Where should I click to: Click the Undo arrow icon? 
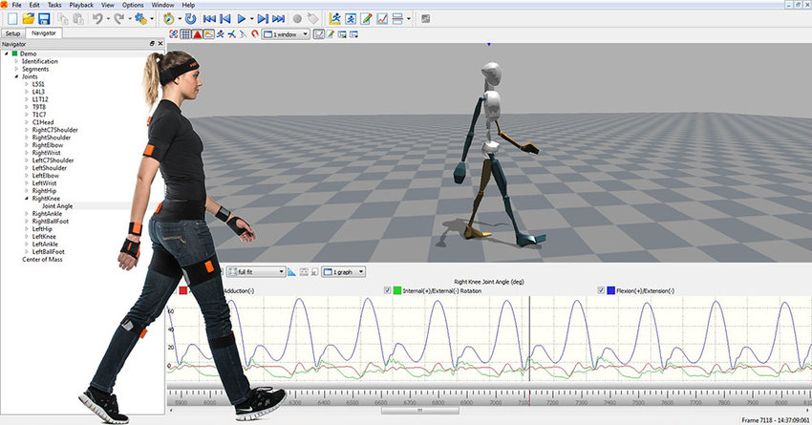[96, 18]
